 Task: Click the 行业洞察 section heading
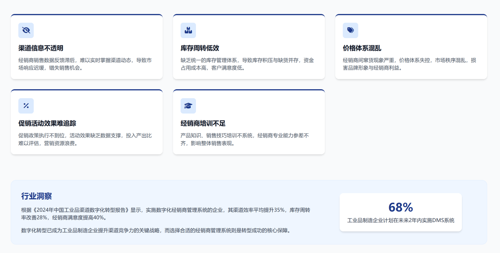[x=36, y=196]
